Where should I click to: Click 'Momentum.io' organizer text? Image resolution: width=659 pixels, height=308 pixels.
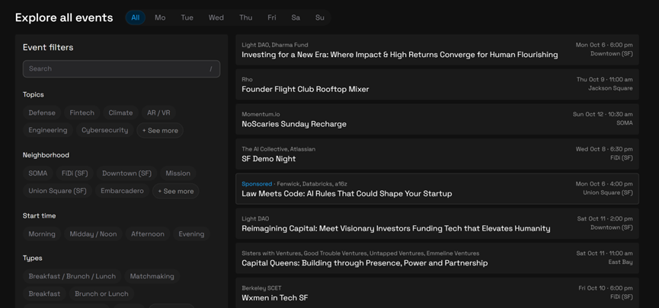[261, 114]
